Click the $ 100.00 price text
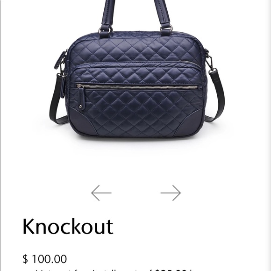The width and height of the screenshot is (271, 271). click(44, 259)
